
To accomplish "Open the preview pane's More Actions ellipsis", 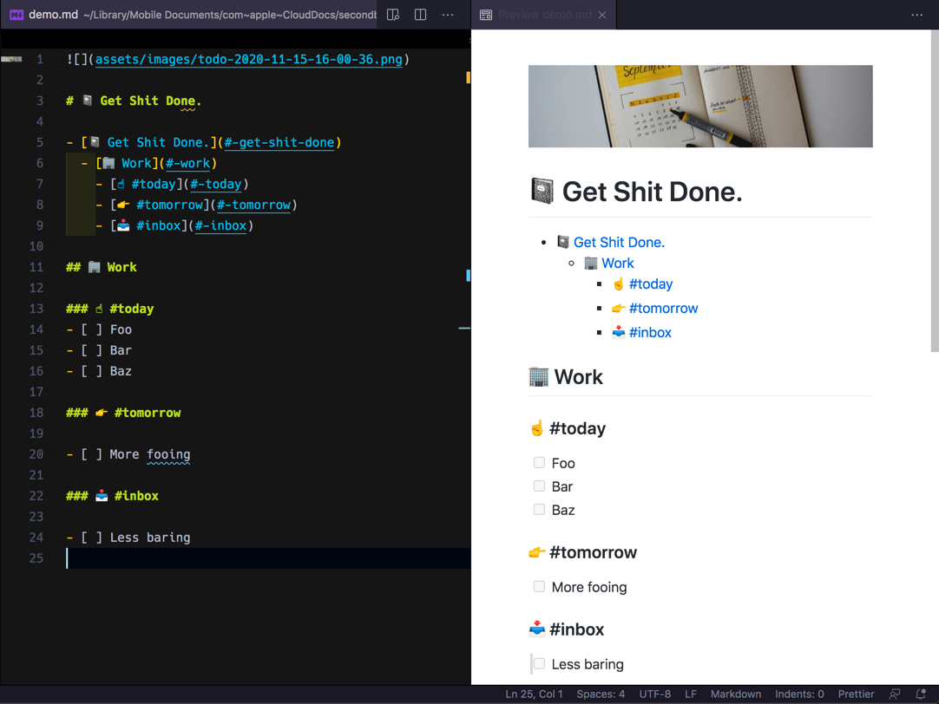I will 917,15.
